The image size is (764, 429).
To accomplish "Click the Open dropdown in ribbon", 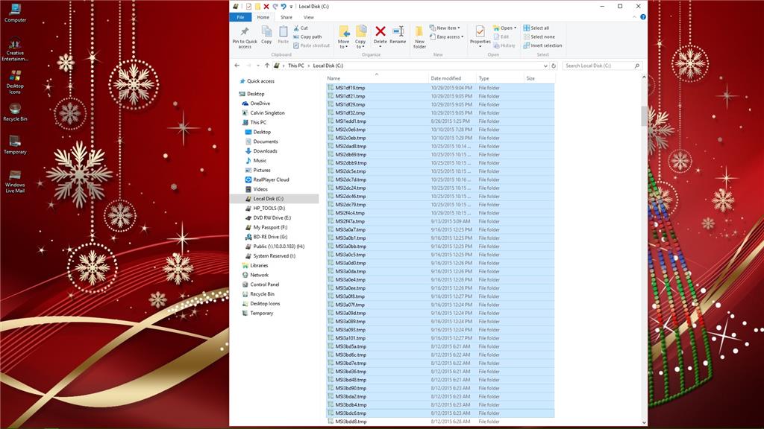I will pos(505,28).
